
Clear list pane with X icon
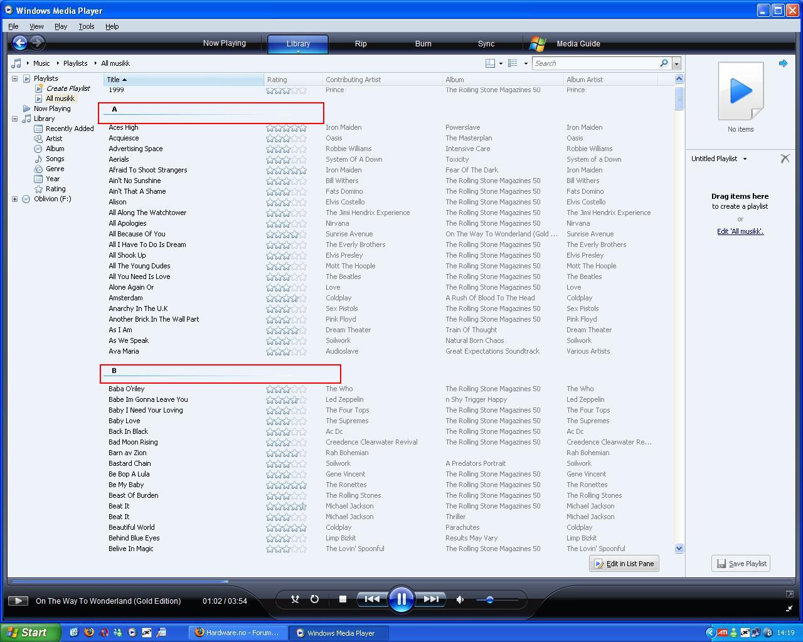(x=785, y=159)
